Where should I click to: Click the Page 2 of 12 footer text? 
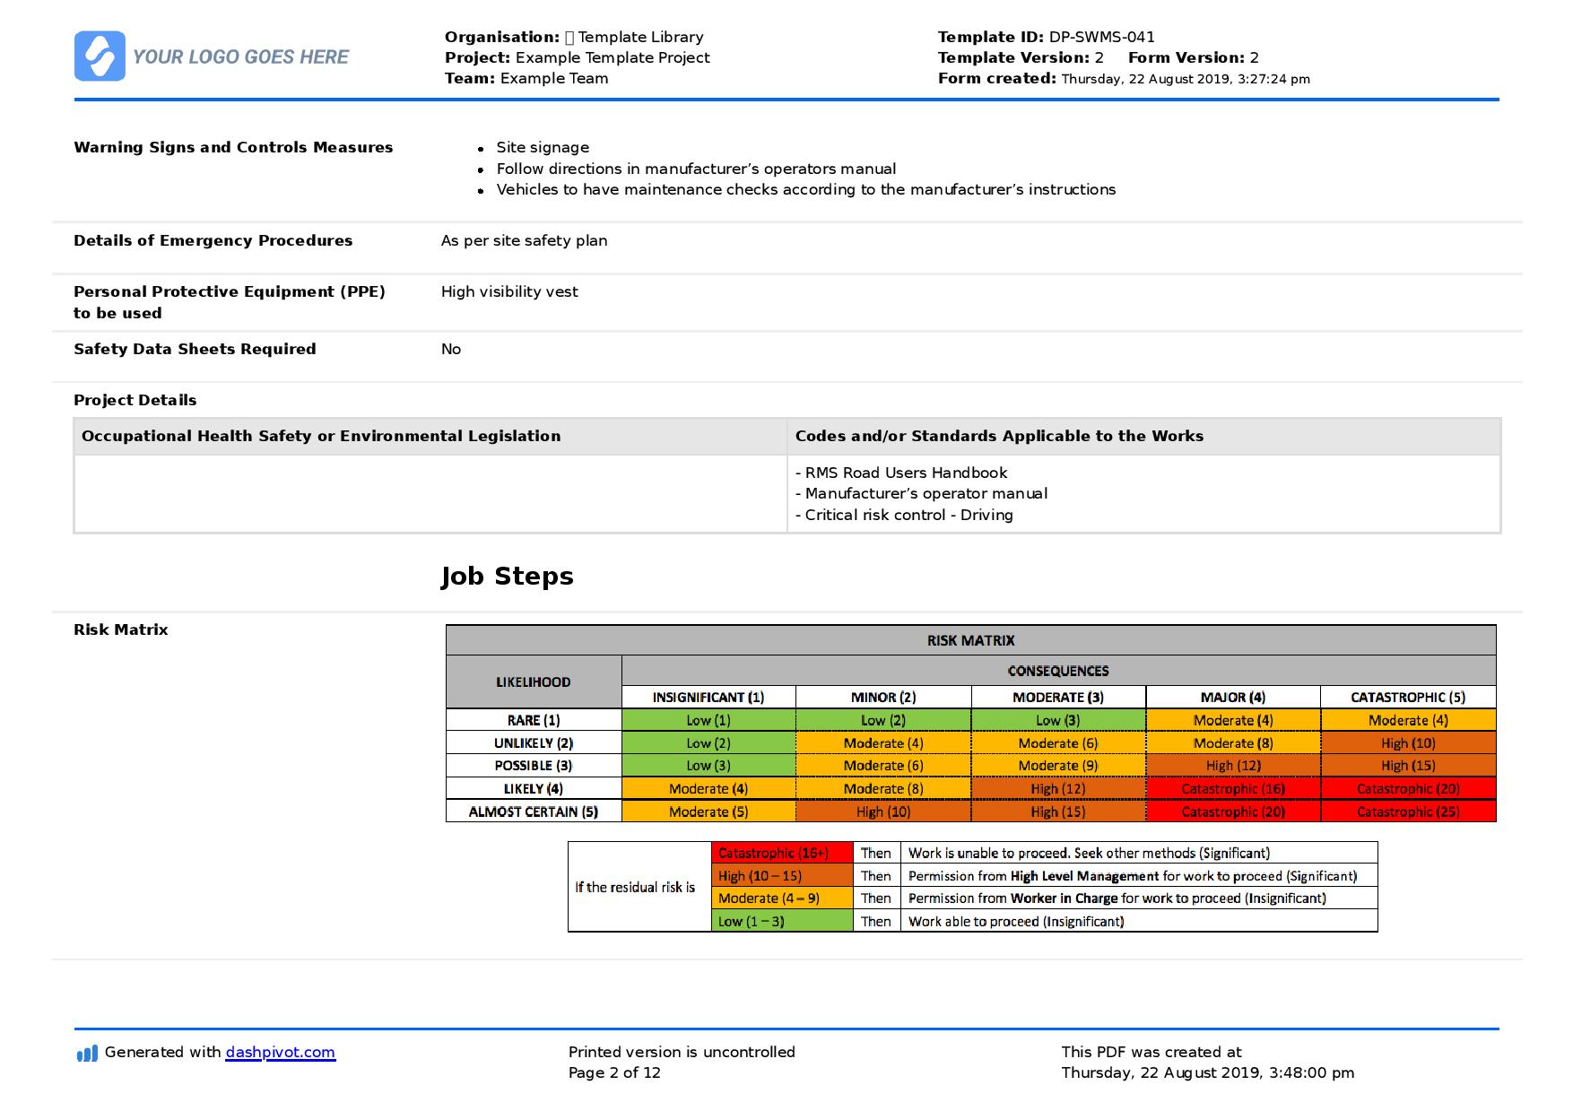[x=614, y=1072]
